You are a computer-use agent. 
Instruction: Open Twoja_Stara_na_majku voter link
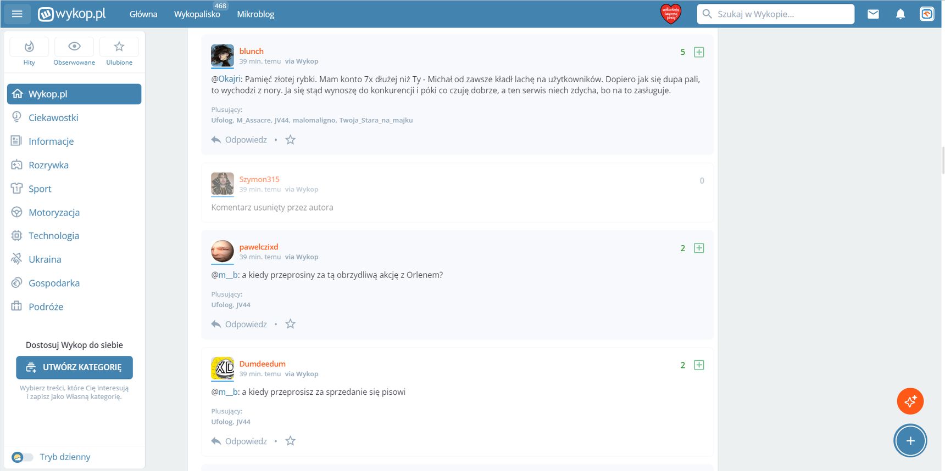376,120
